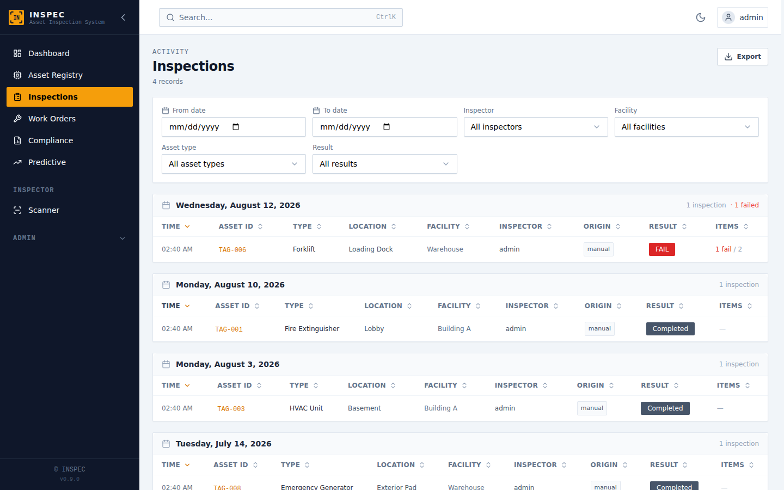784x490 pixels.
Task: Click the Export button
Action: point(742,57)
